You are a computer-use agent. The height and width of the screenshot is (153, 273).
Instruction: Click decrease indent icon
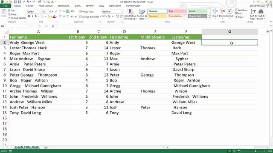click(x=73, y=17)
